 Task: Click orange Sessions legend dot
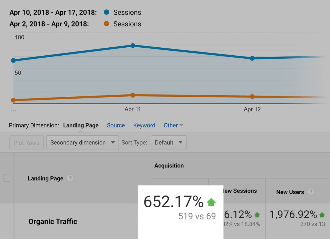pyautogui.click(x=107, y=24)
